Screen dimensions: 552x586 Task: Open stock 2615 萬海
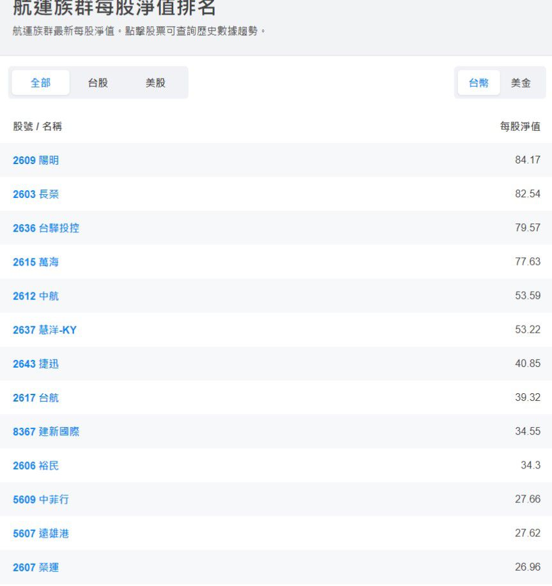[36, 262]
